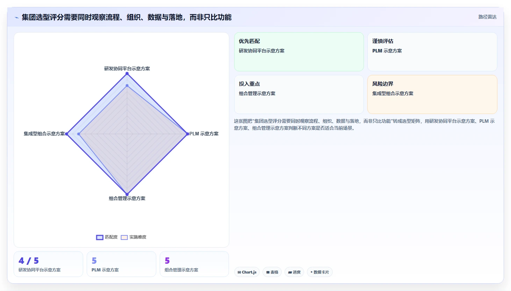
Task: Click the inner 实施难度 point below the top vertex
Action: point(127,86)
